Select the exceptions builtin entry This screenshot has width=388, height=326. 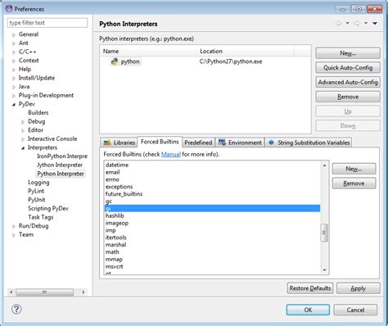coord(212,187)
